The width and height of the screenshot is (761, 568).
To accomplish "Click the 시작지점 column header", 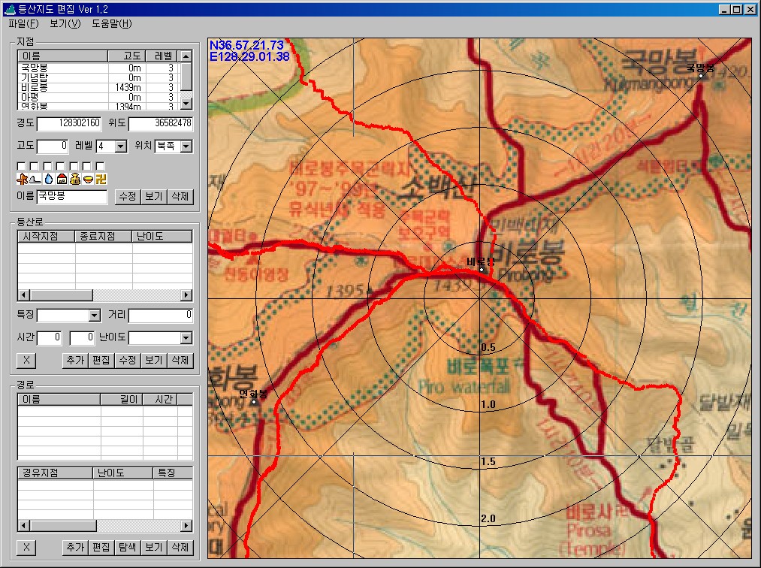I will [46, 237].
